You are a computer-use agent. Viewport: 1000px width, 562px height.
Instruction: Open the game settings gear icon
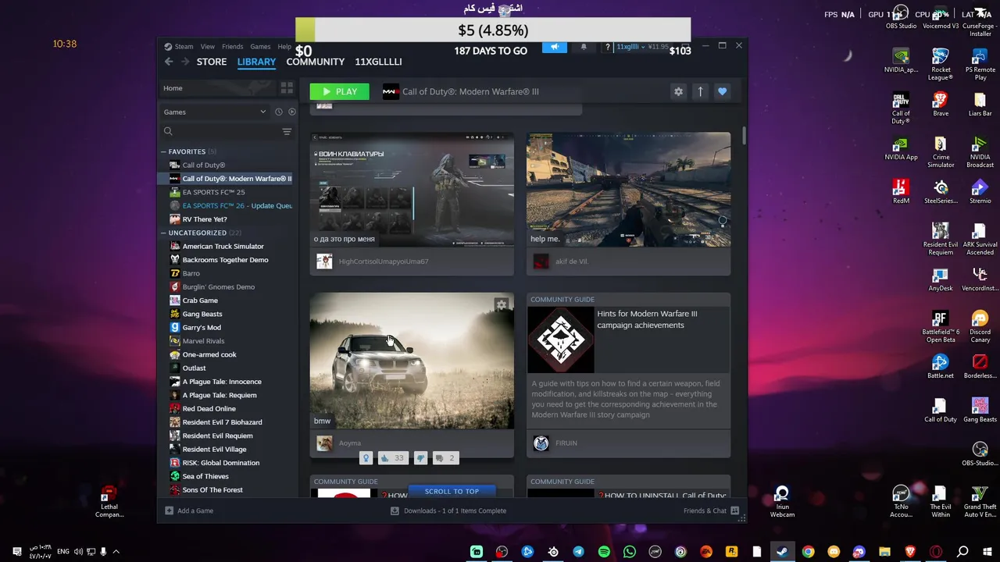(x=678, y=91)
